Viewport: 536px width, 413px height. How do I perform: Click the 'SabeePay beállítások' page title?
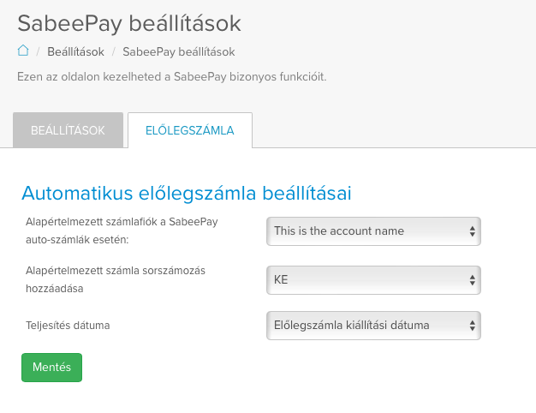pos(129,24)
